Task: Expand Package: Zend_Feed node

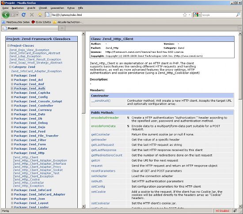Action: 12,131
